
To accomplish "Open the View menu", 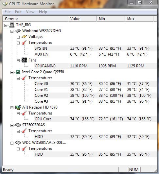I will point(30,12).
